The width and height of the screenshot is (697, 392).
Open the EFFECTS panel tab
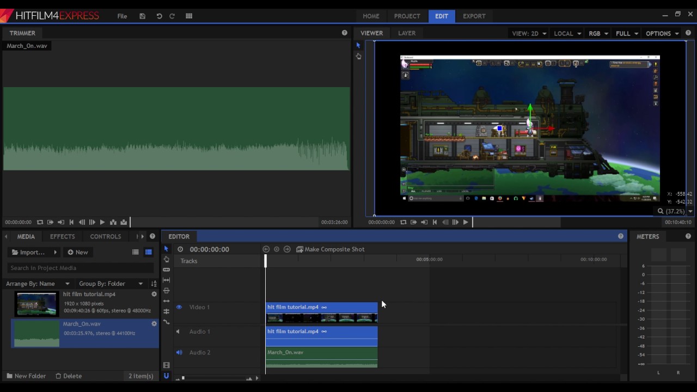click(62, 236)
